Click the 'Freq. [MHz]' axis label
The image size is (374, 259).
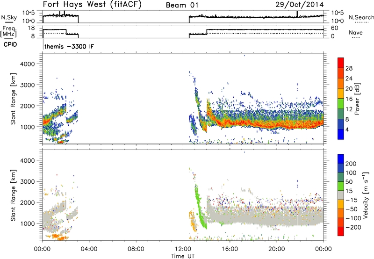(8, 31)
